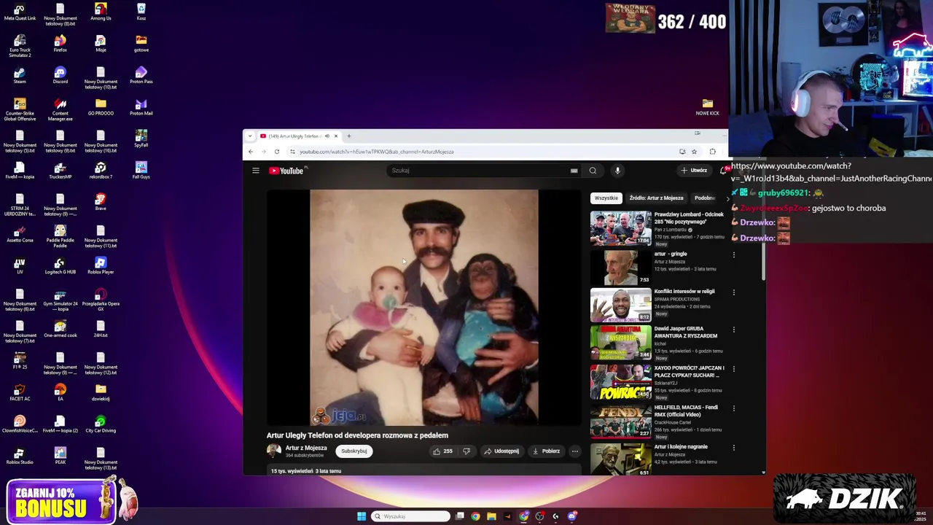This screenshot has width=933, height=525.
Task: Click the browser address bar URL
Action: click(376, 152)
